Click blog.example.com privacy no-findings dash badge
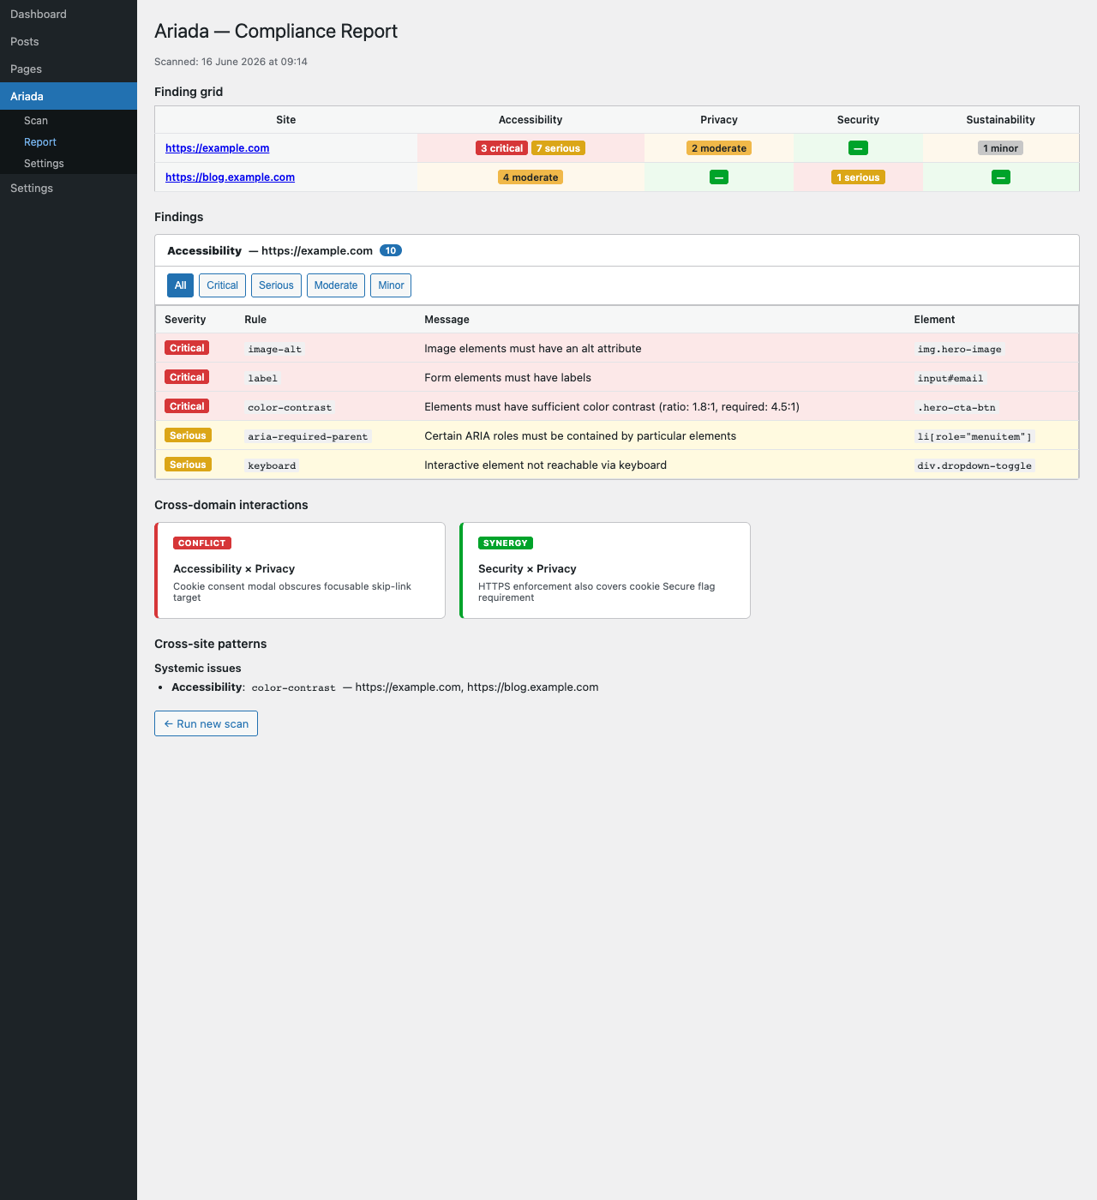This screenshot has height=1200, width=1097. point(719,177)
